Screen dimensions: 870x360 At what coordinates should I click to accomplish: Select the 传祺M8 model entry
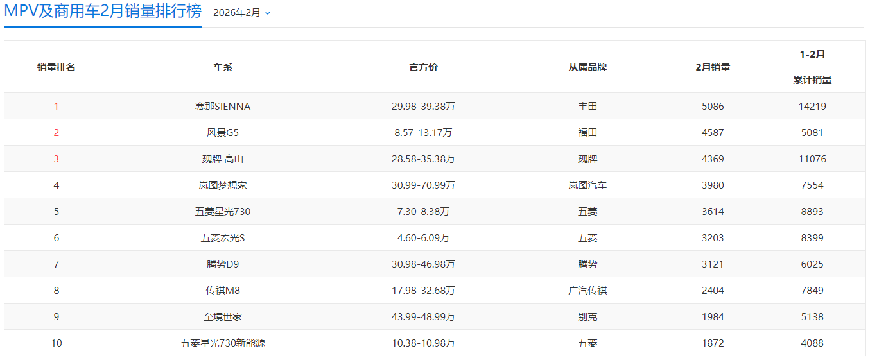pyautogui.click(x=223, y=291)
